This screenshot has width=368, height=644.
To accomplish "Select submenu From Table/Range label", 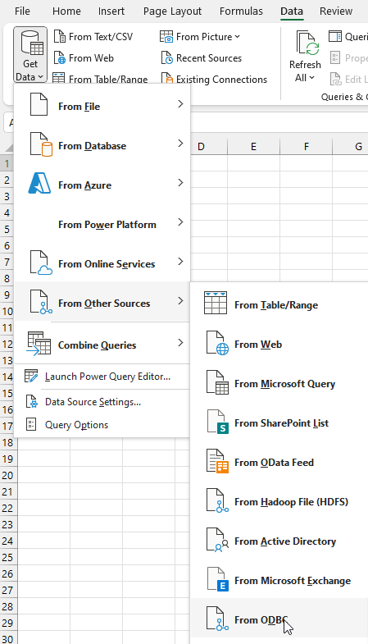I will [x=276, y=305].
